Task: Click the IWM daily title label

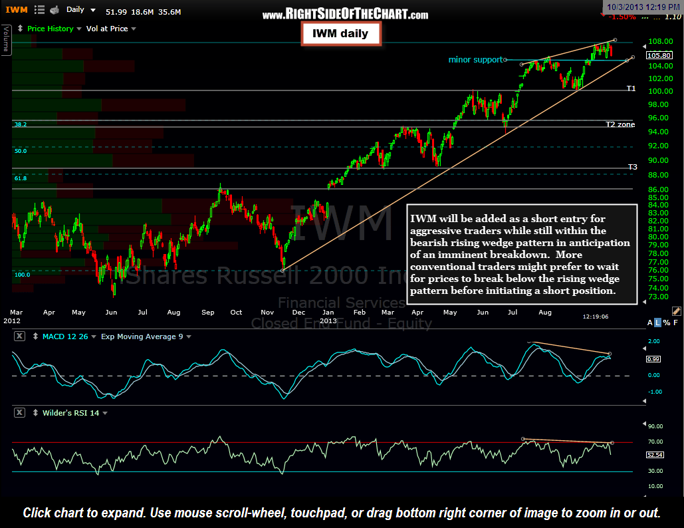Action: 341,34
